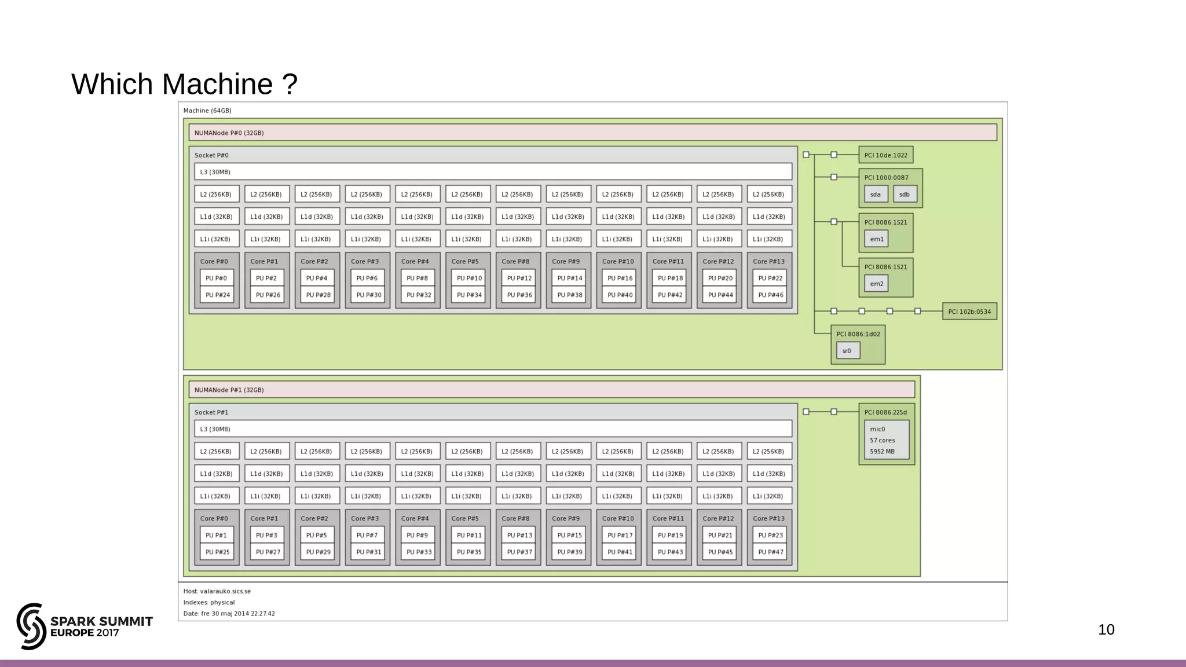The image size is (1186, 667).
Task: Click the Spark Summit Europe 2017 logo
Action: pos(85,626)
